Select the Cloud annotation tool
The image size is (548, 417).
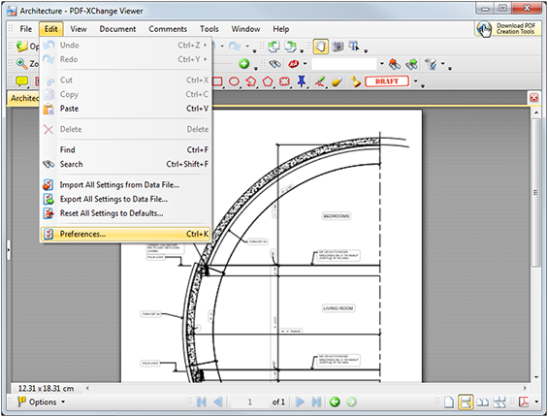pos(284,81)
